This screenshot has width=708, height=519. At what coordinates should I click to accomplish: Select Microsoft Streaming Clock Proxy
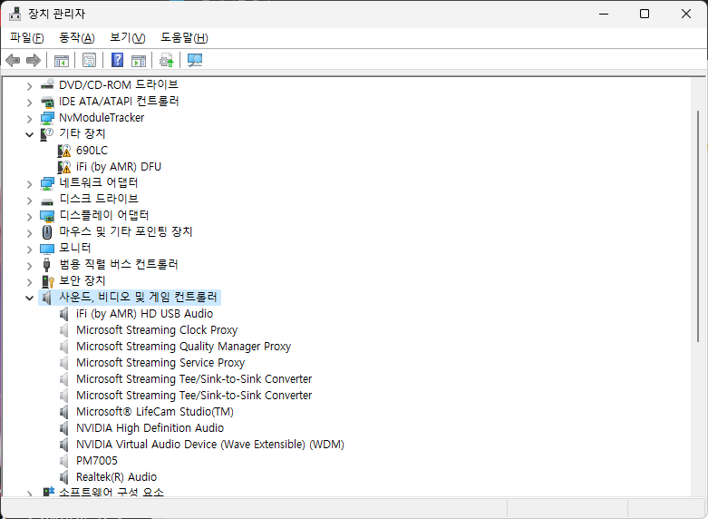[157, 330]
